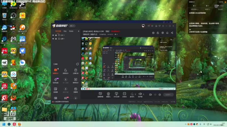This screenshot has width=227, height=127.
Task: Show hidden system tray icons chevron
Action: (186, 124)
